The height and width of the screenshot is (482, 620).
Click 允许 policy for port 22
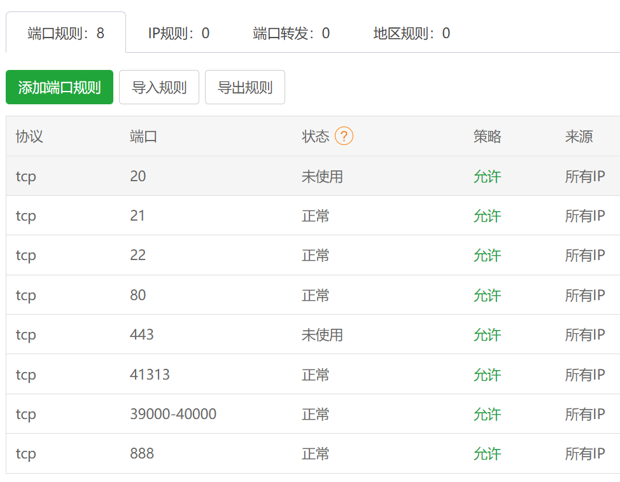coord(486,256)
